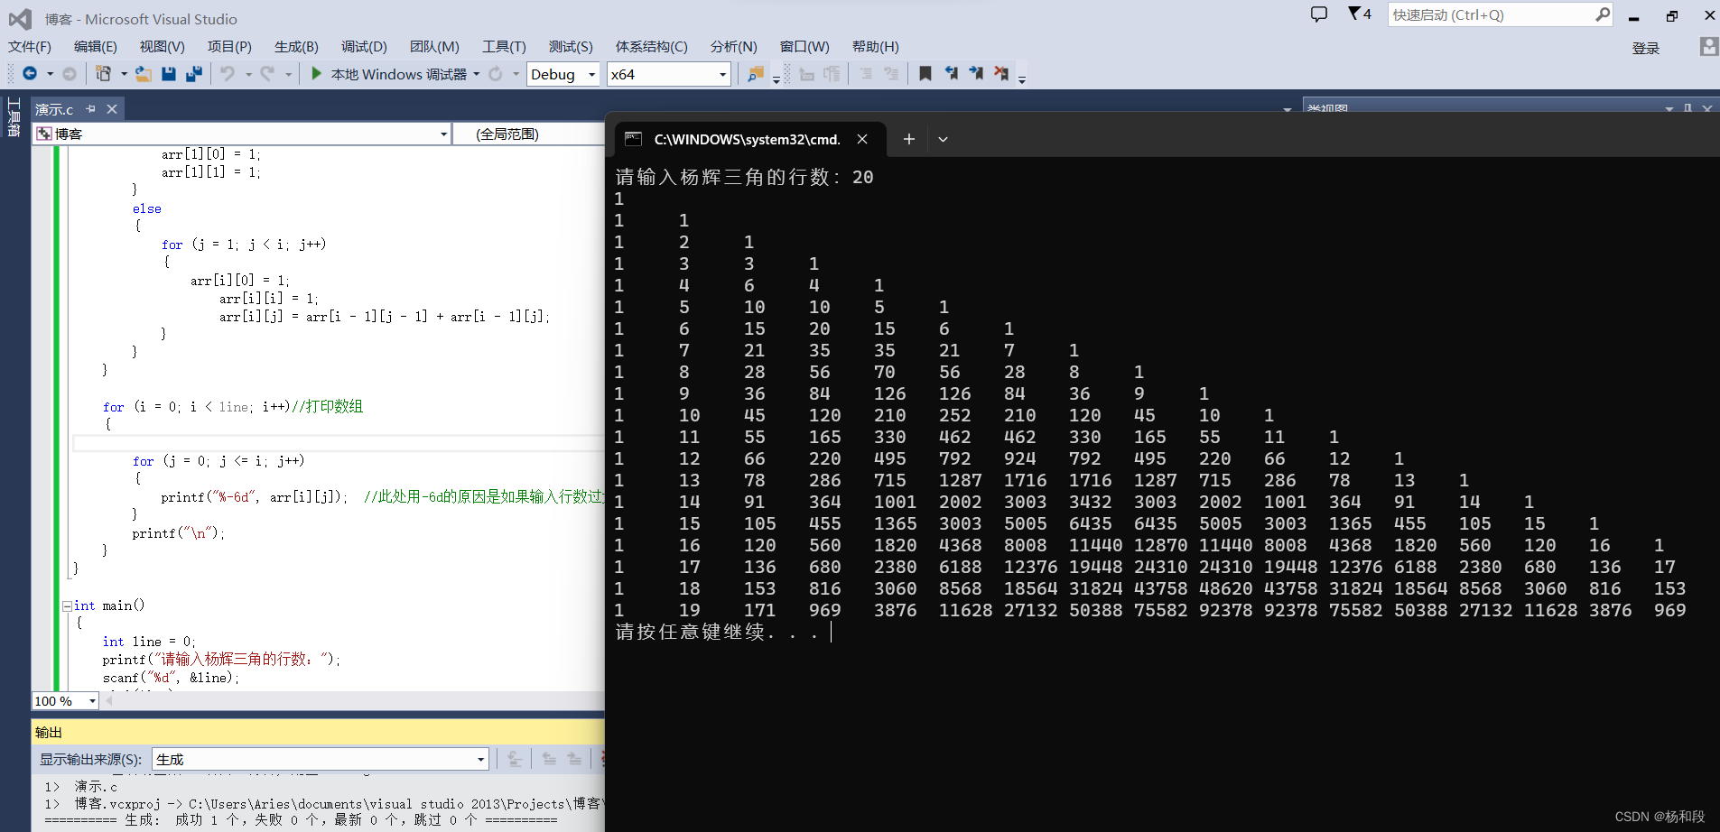Go to previous bookmark icon
The image size is (1720, 832).
point(951,74)
